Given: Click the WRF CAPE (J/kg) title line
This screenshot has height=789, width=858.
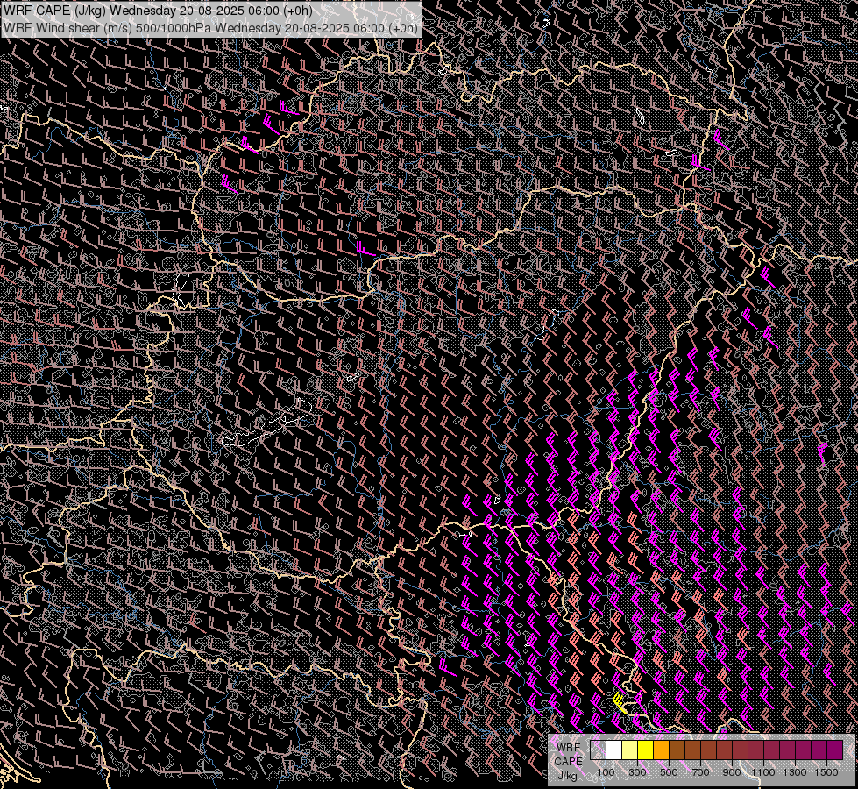Looking at the screenshot, I should click(159, 10).
